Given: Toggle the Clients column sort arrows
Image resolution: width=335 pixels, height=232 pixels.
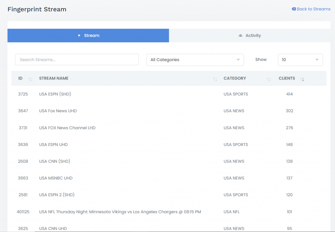Looking at the screenshot, I should (302, 79).
